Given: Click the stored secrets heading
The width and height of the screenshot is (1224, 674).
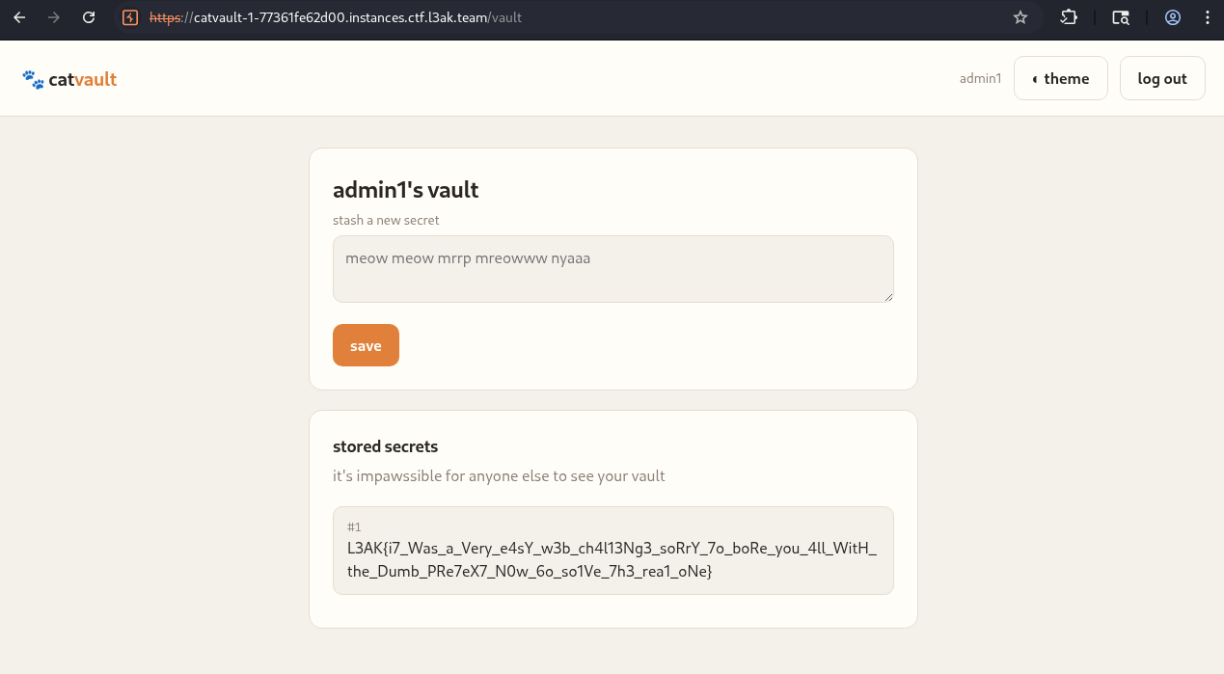Looking at the screenshot, I should [x=385, y=446].
